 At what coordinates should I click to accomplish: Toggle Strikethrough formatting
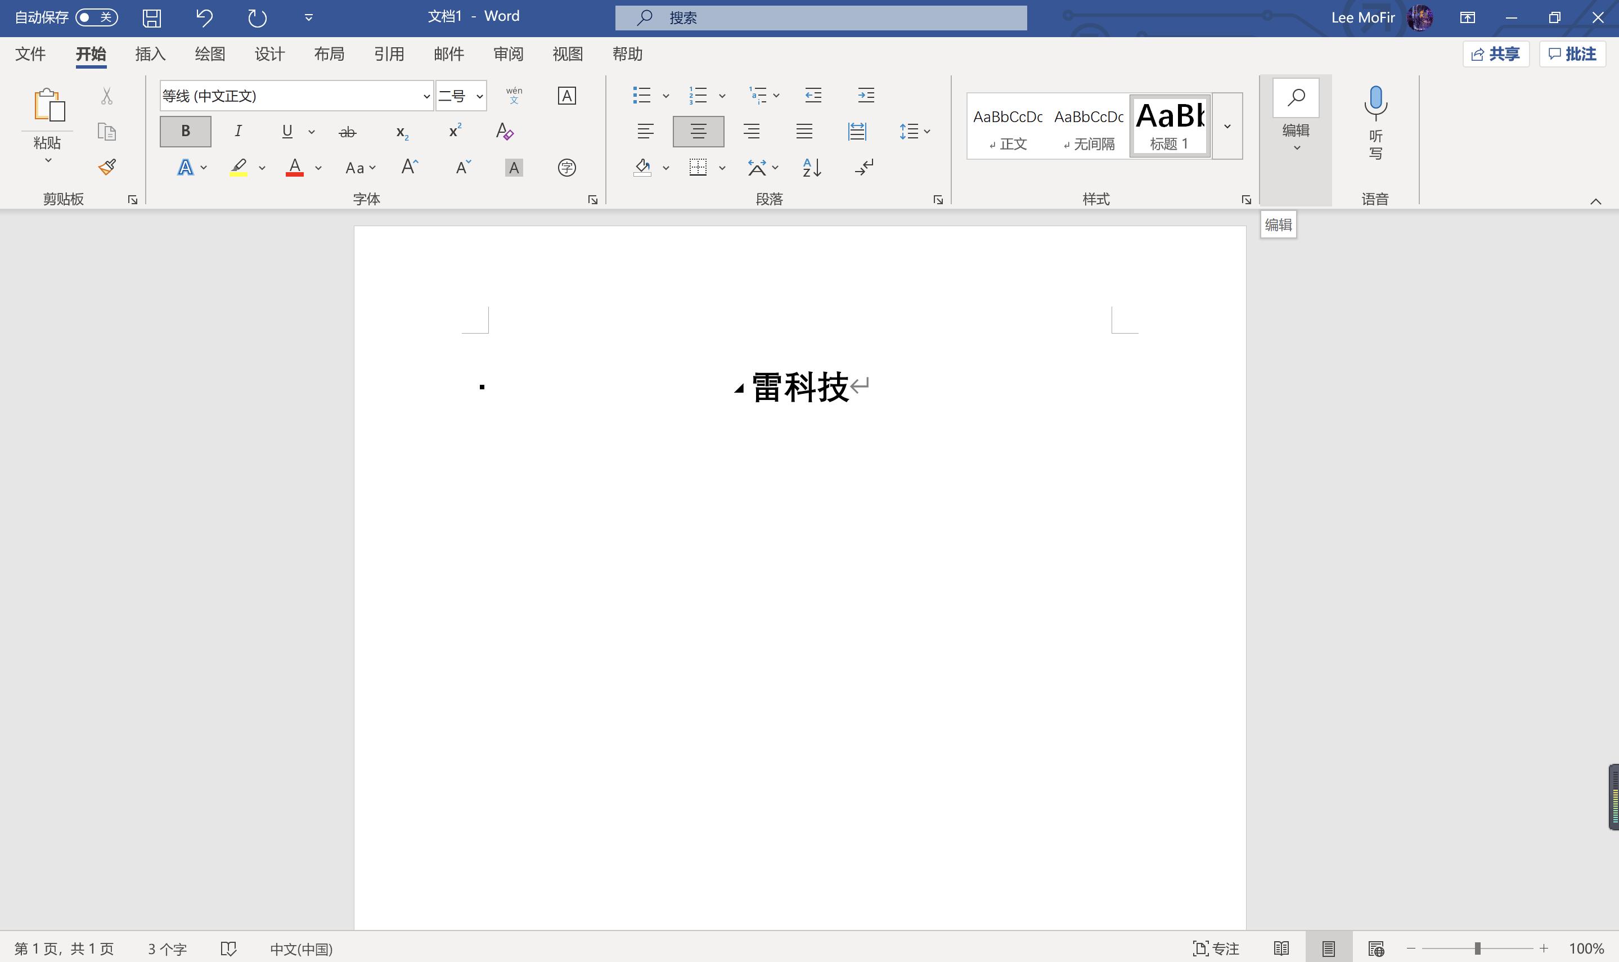[x=348, y=132]
